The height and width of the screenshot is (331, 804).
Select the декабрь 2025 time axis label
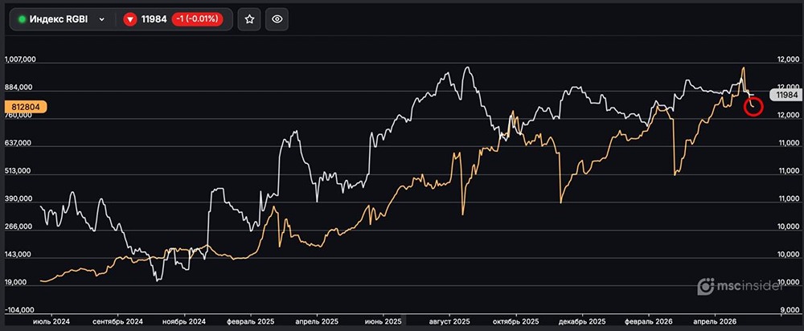tap(581, 321)
